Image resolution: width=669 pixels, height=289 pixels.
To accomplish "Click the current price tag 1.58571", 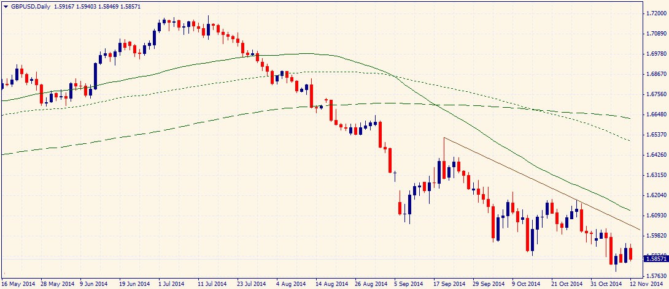I will [x=655, y=259].
